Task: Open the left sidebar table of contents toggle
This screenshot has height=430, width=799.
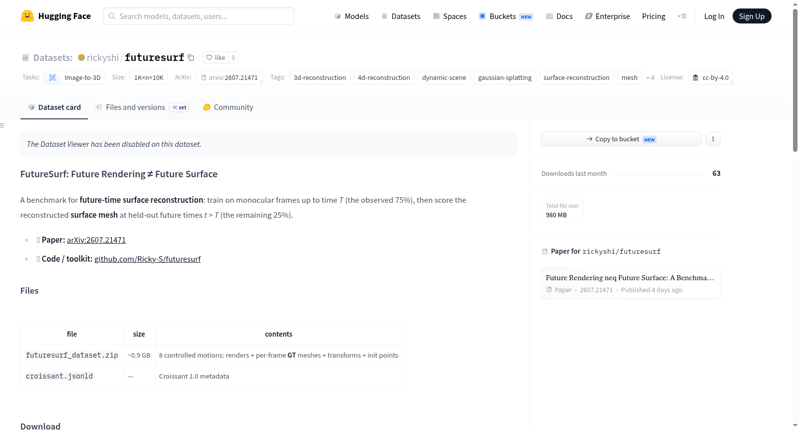Action: click(x=2, y=125)
